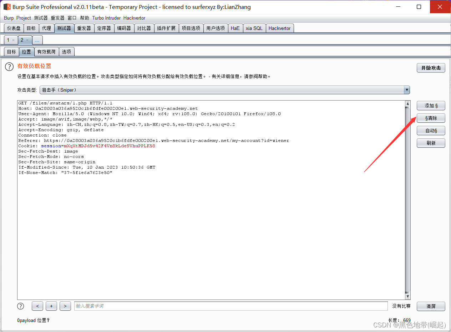The width and height of the screenshot is (451, 332).
Task: Select the 位置 sub-tab
Action: click(x=26, y=52)
